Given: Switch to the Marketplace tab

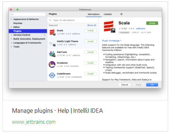Looking at the screenshot, I should [94, 14].
